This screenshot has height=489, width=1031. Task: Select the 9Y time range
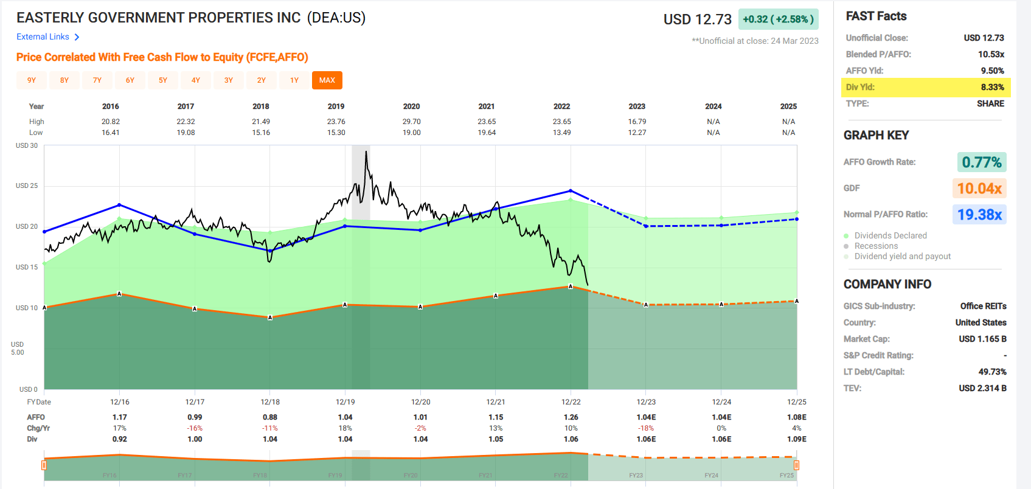[32, 80]
